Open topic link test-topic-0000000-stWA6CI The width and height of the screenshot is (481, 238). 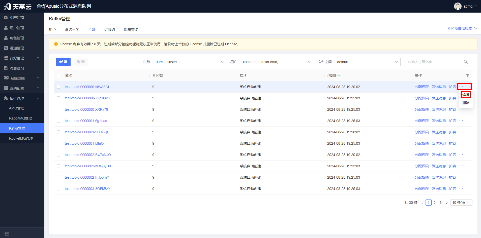tap(87, 87)
